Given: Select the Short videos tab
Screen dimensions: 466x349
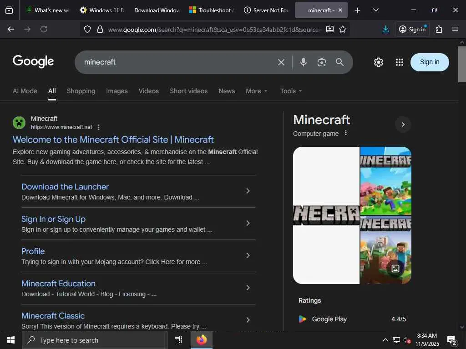Looking at the screenshot, I should 189,91.
